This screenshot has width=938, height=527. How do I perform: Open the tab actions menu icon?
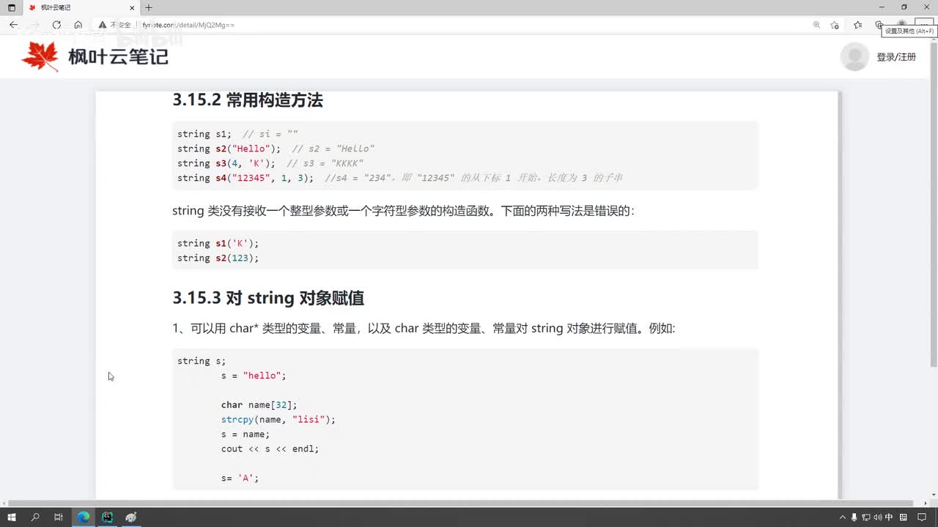11,7
